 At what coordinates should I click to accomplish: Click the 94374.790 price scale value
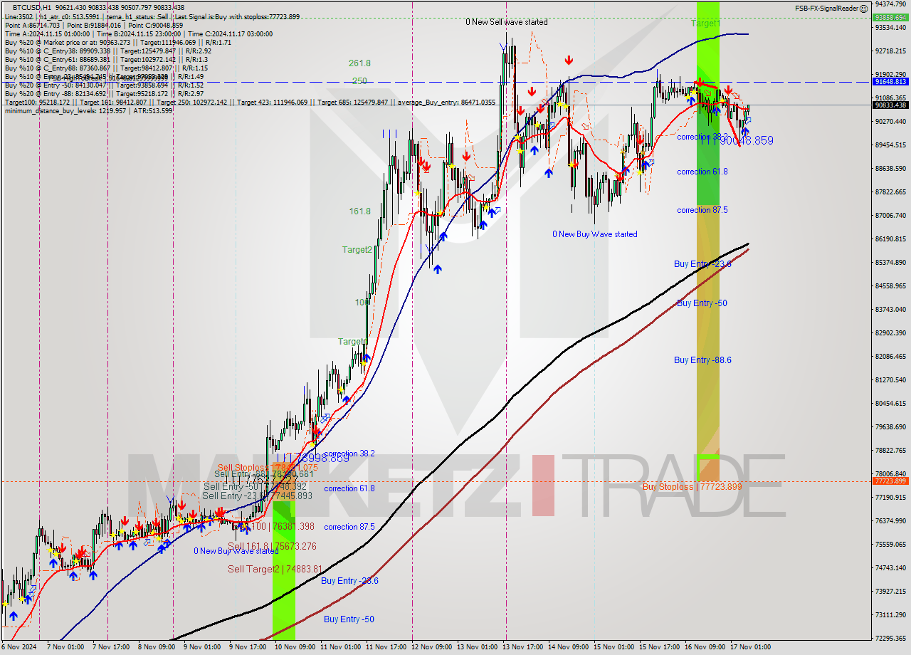point(890,4)
